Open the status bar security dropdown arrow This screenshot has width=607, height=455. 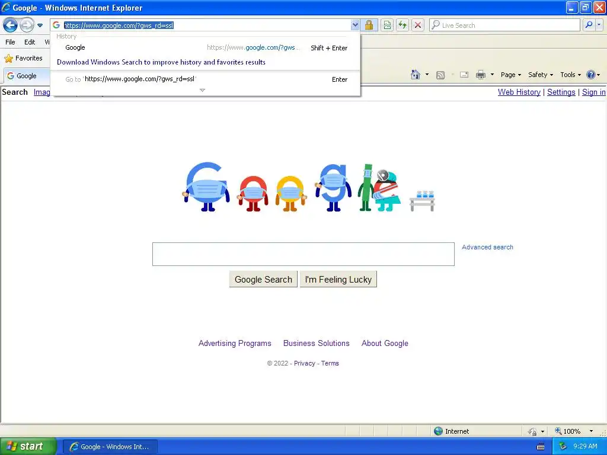click(542, 431)
